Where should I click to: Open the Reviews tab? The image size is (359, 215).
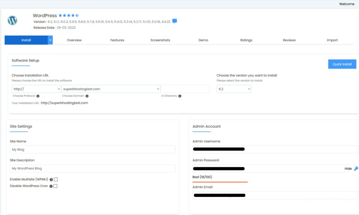point(289,40)
